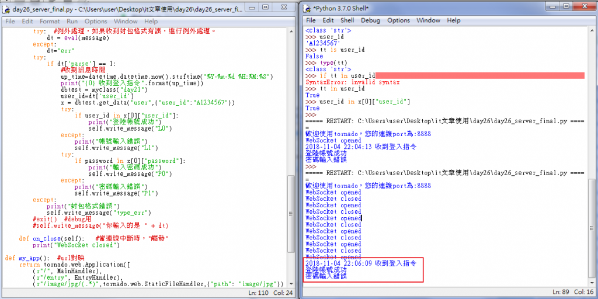
Task: Click the self.write_message("L1") line
Action: pos(116,148)
